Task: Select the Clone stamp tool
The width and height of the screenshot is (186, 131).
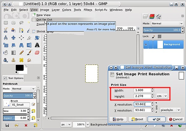Action: [x=13, y=60]
